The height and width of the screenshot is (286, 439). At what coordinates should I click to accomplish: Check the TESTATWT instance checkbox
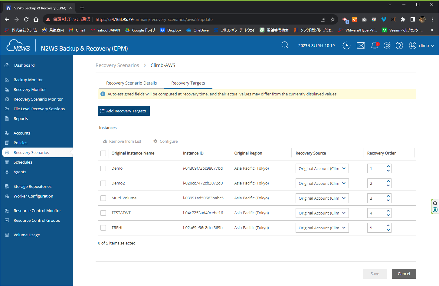point(103,213)
